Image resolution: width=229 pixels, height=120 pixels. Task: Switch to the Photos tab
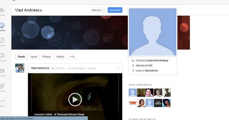pyautogui.click(x=46, y=57)
